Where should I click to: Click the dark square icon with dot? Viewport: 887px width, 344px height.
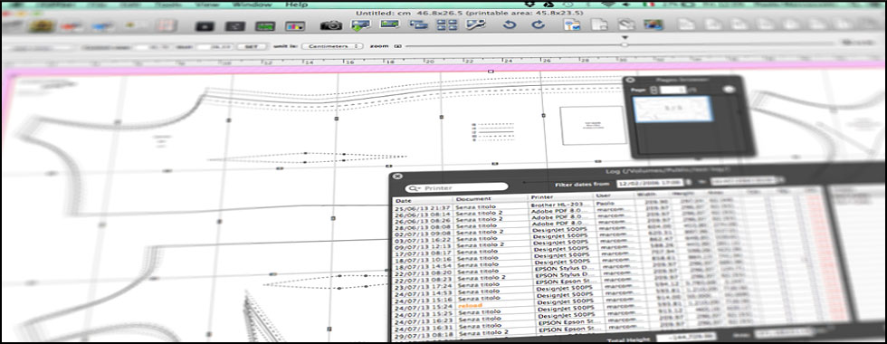(205, 26)
